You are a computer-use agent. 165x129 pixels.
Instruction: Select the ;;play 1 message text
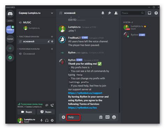click(72, 31)
